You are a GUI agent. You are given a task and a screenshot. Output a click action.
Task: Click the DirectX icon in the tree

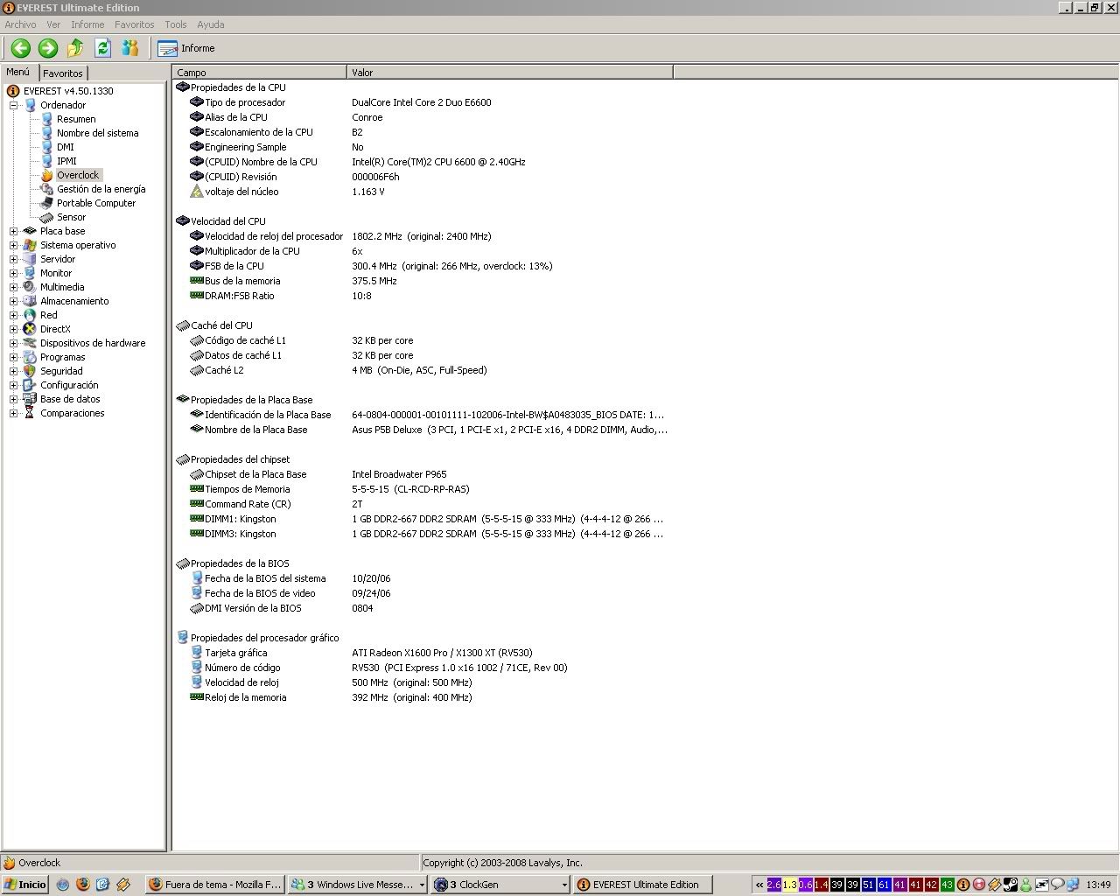click(30, 329)
